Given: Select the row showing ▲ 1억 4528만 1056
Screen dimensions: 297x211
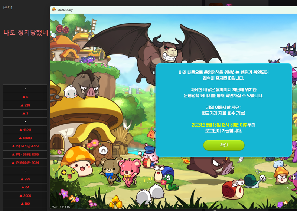Looking at the screenshot, I should (x=25, y=154).
